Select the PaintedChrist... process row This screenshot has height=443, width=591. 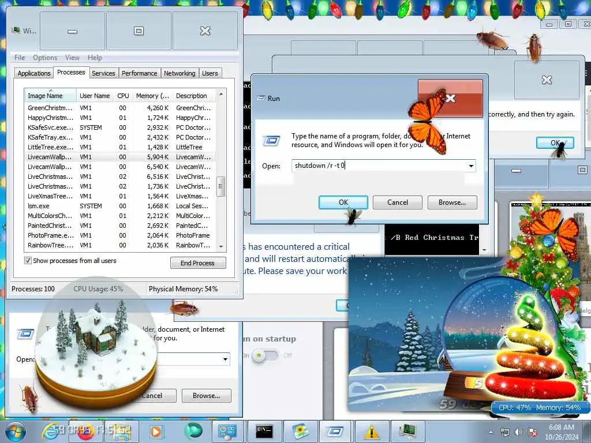120,226
